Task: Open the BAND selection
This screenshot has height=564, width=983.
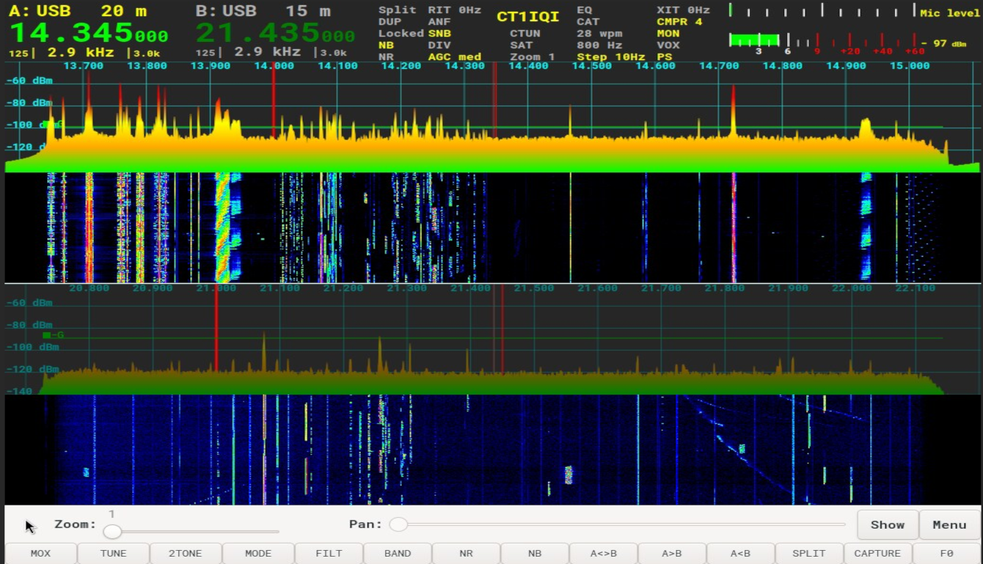Action: pos(398,553)
